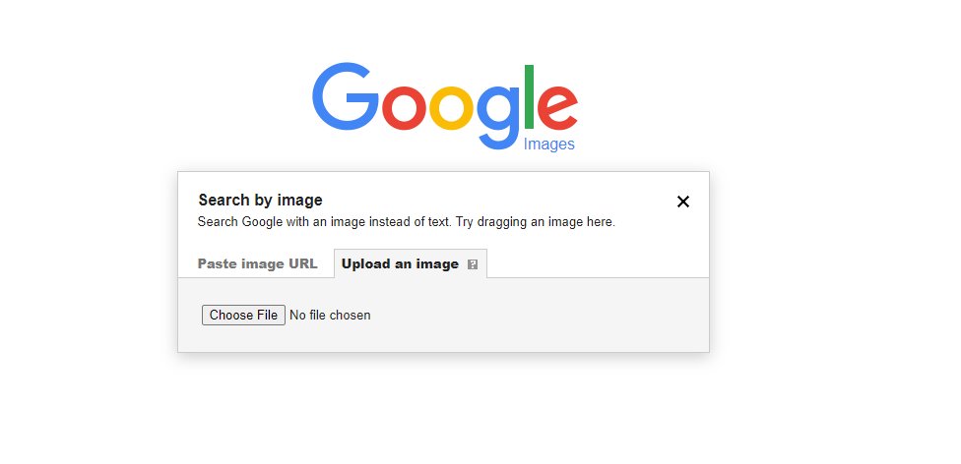961x464 pixels.
Task: Click the yellow 'o' in Google logo
Action: click(x=452, y=108)
